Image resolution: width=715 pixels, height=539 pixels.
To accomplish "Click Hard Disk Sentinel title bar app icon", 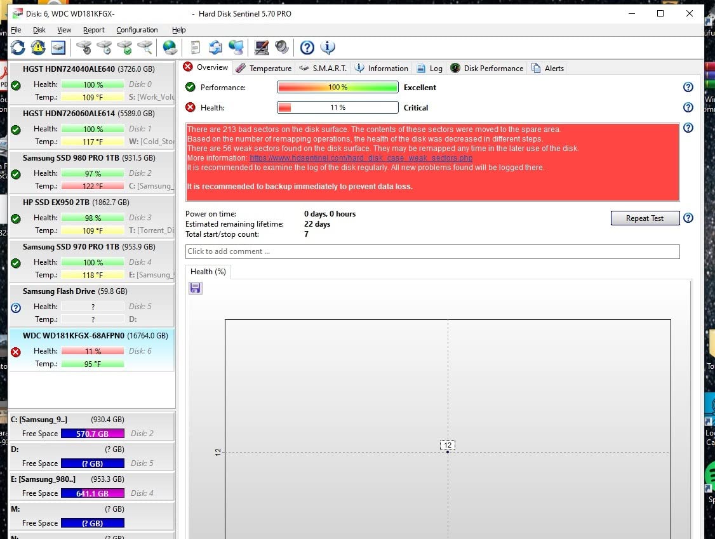I will coord(17,14).
